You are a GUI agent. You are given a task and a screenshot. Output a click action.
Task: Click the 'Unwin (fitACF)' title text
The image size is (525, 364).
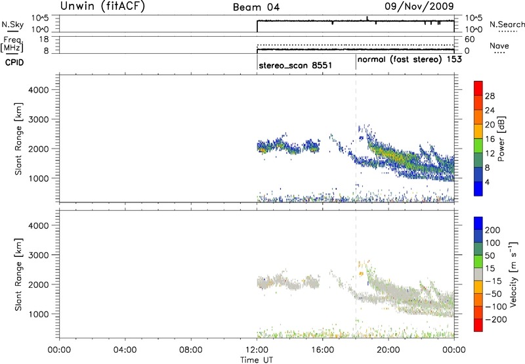pyautogui.click(x=102, y=7)
